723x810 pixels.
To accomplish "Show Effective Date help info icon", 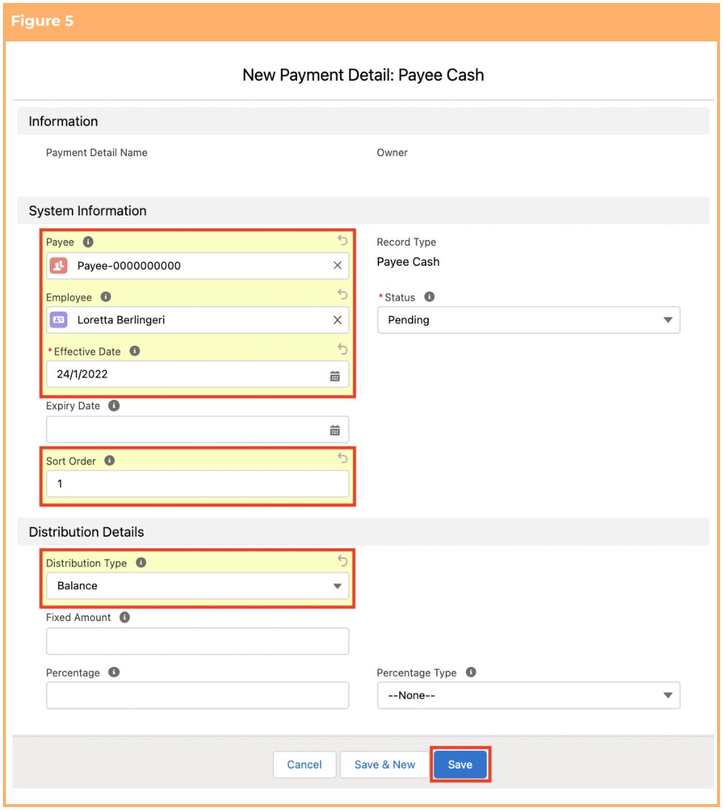I will tap(135, 351).
